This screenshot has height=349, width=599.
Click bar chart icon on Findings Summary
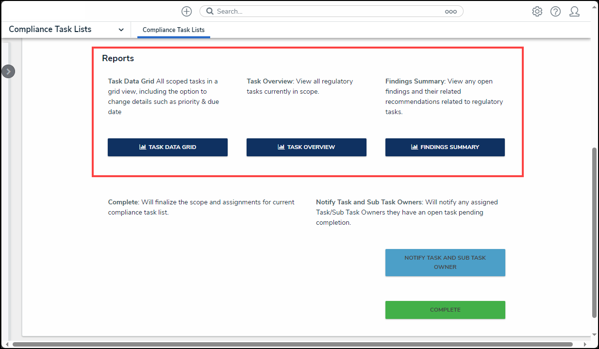(414, 147)
